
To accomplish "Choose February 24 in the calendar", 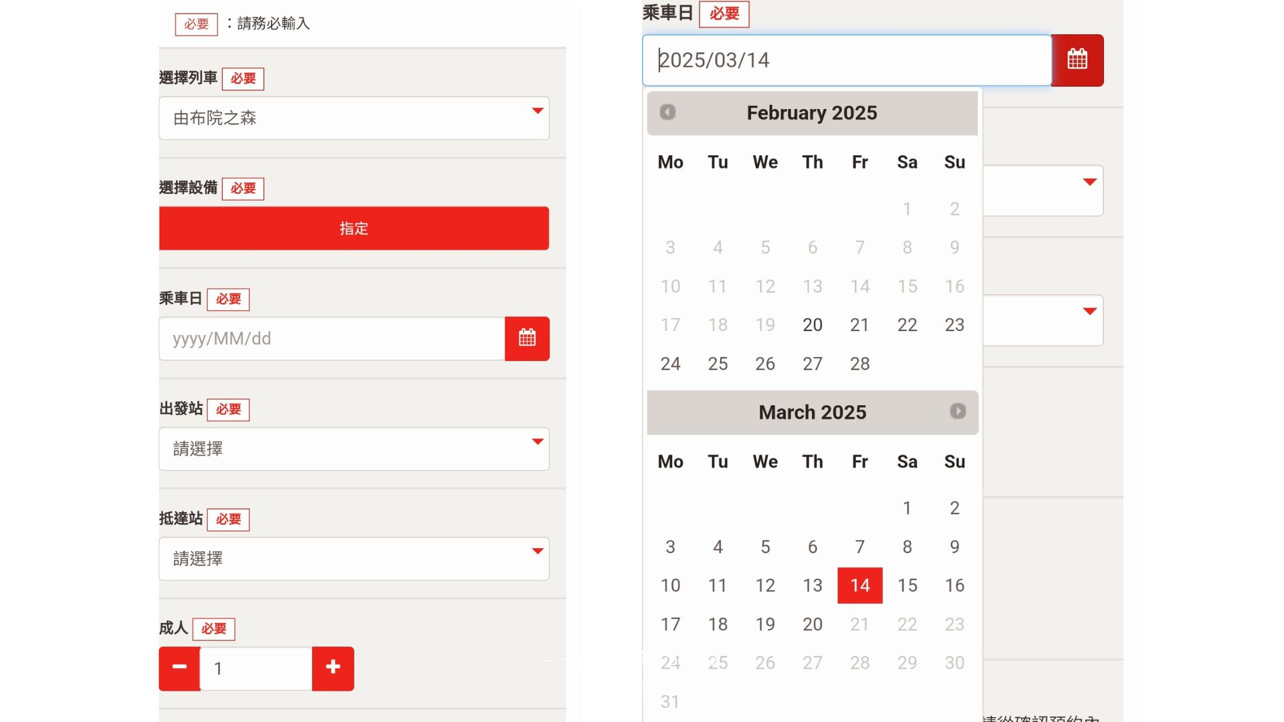I will point(671,364).
